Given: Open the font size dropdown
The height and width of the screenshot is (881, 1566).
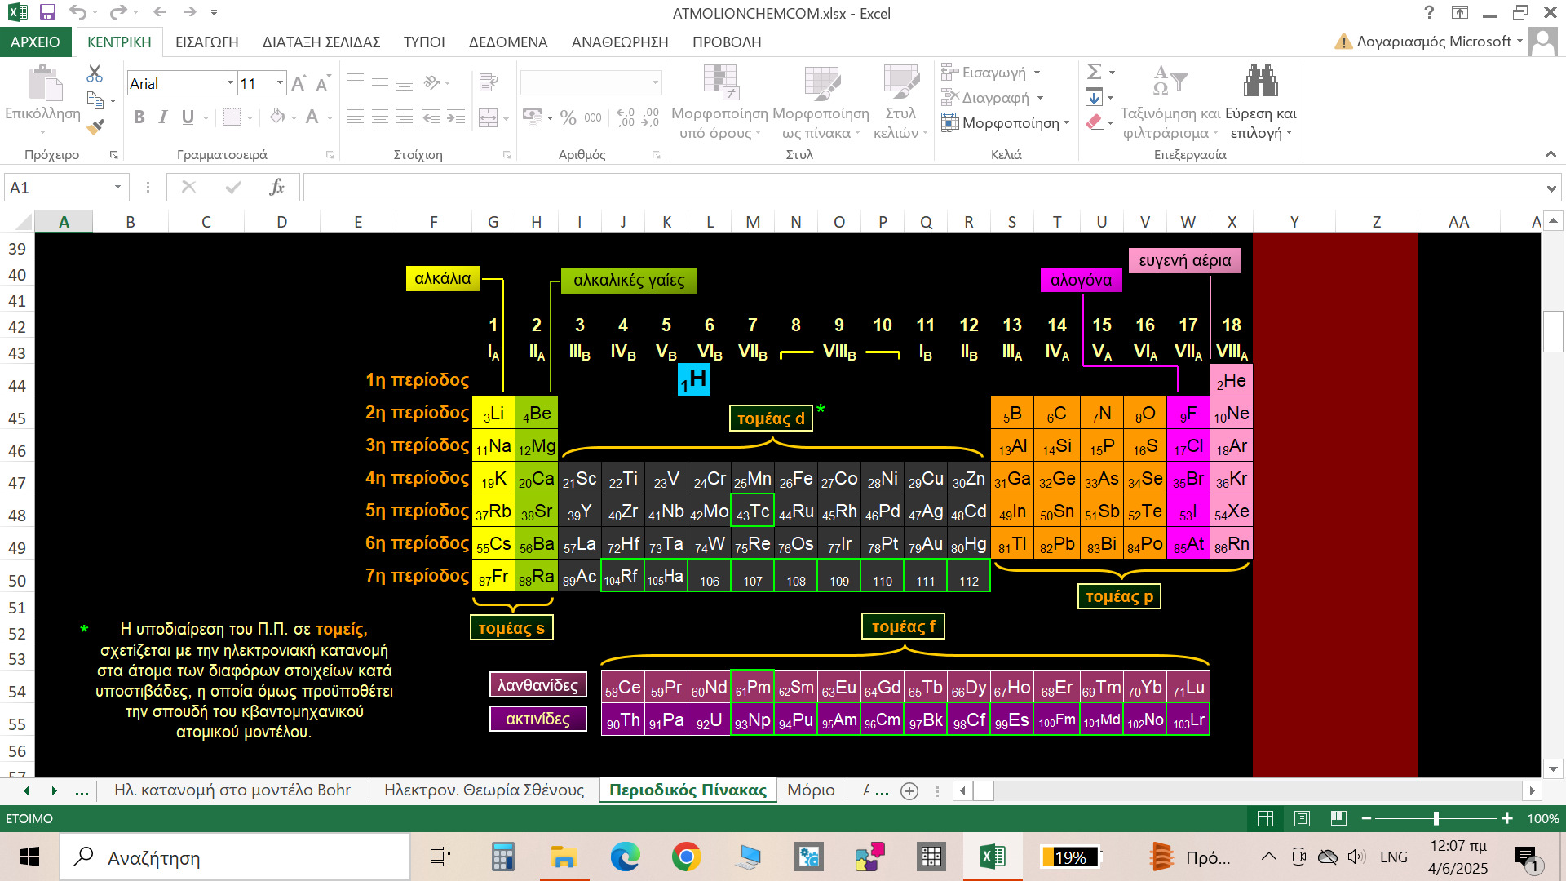Looking at the screenshot, I should click(281, 83).
